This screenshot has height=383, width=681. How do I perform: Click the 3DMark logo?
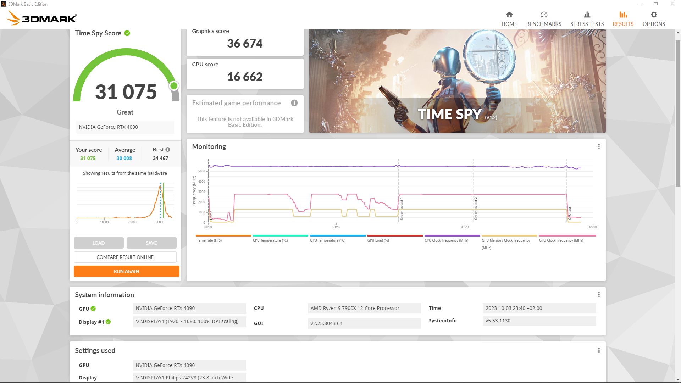[x=42, y=18]
